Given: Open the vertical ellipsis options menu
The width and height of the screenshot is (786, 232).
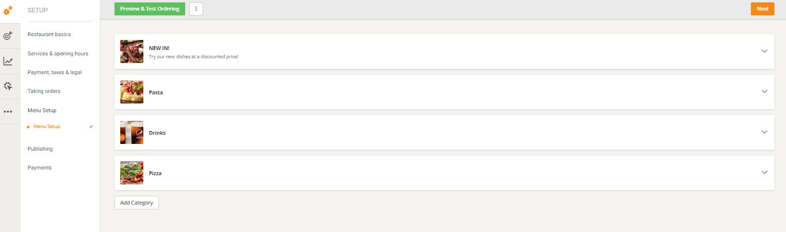Looking at the screenshot, I should click(x=196, y=9).
